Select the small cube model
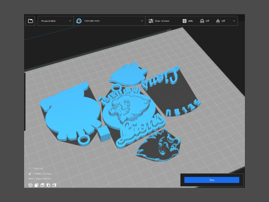The width and height of the screenshot is (269, 202). 104,134
